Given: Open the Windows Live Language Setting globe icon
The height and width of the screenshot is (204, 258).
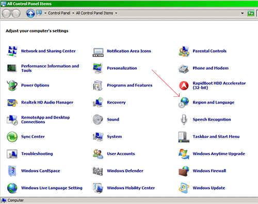Looking at the screenshot, I should pyautogui.click(x=12, y=188).
